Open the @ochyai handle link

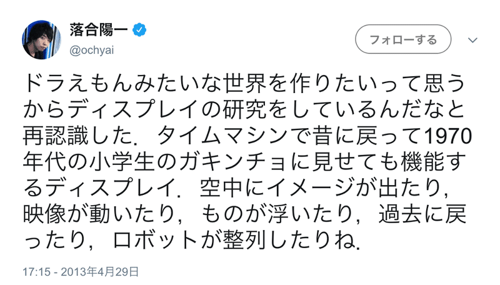(91, 51)
